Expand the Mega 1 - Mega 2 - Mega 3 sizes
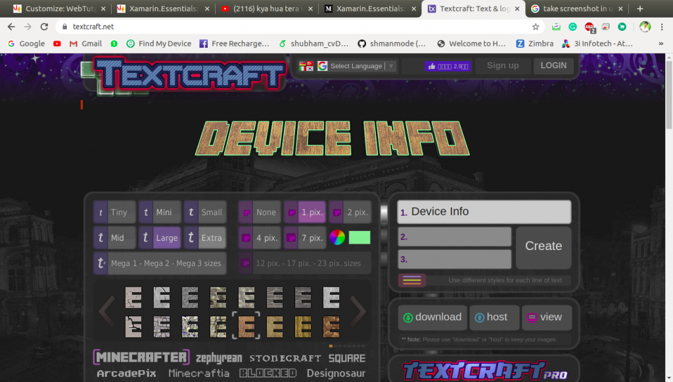This screenshot has height=382, width=673. [x=160, y=263]
